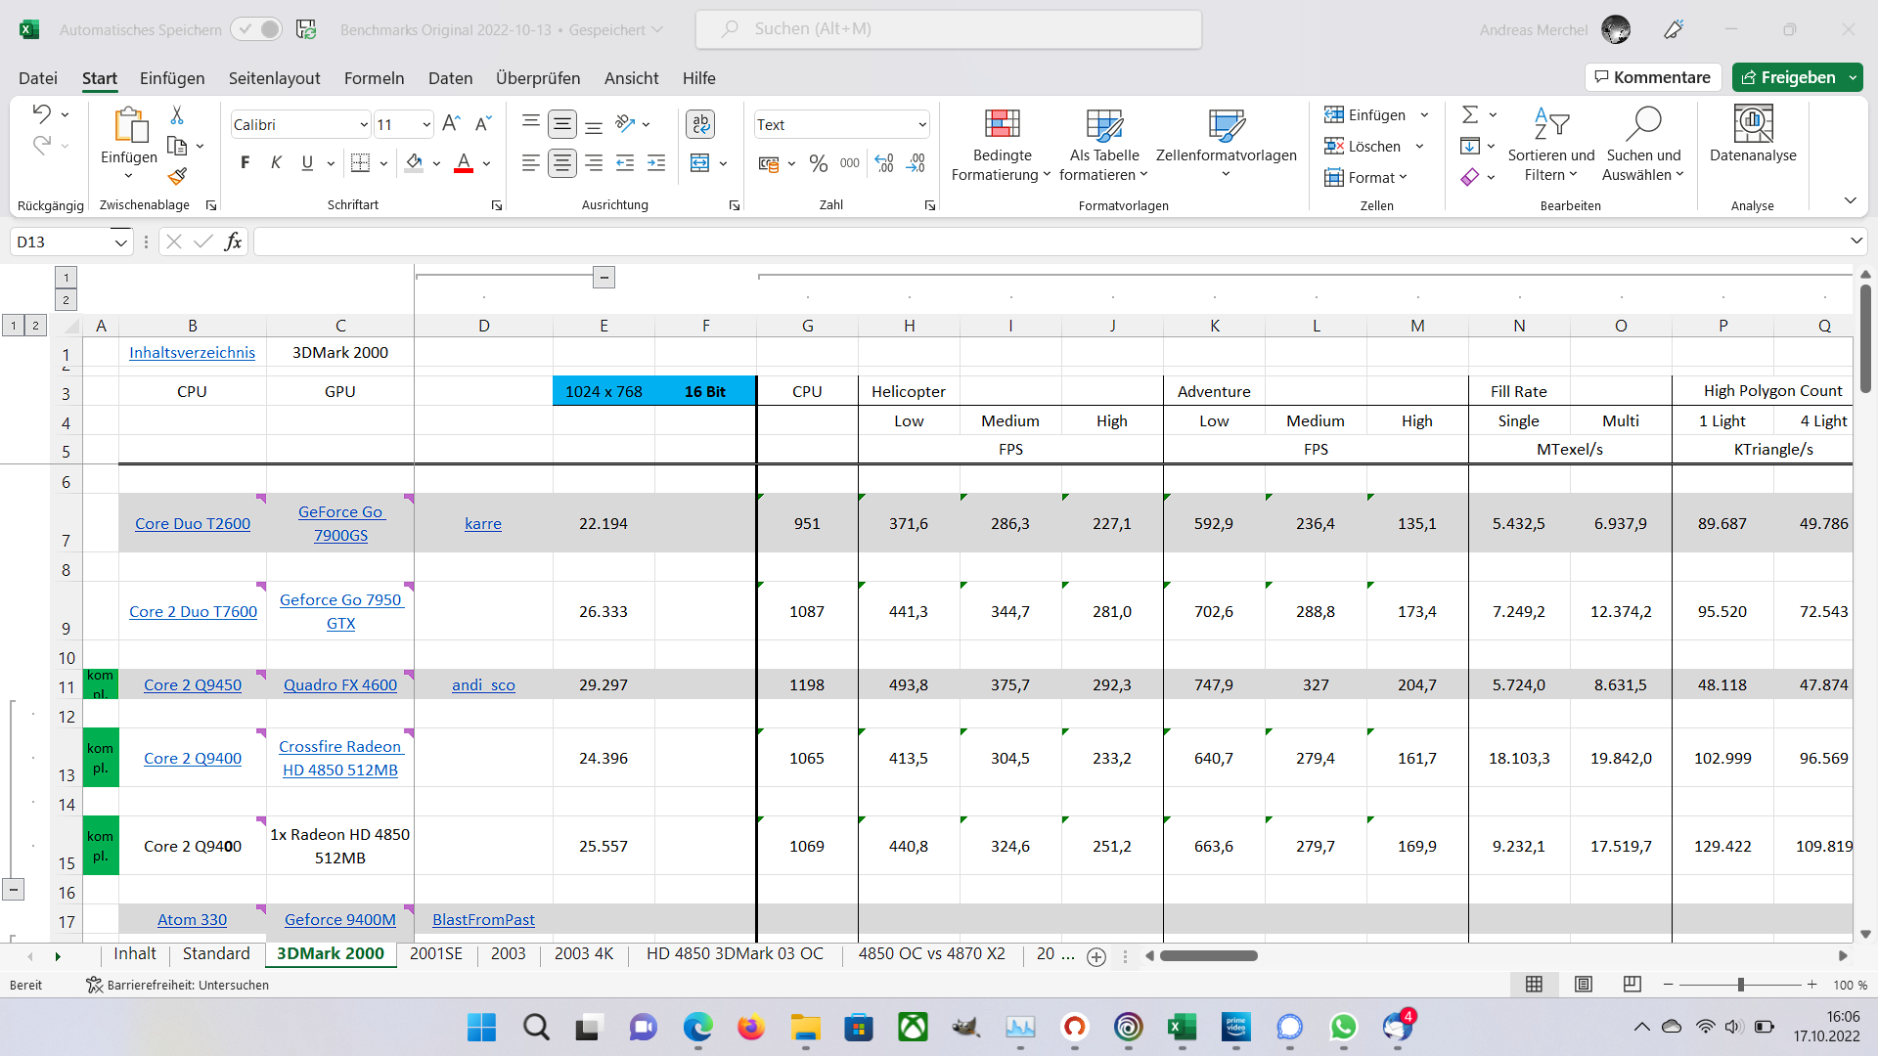The width and height of the screenshot is (1878, 1056).
Task: Collapse the column group minus button
Action: (604, 278)
